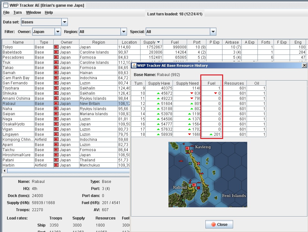308x232 pixels.
Task: Click the Babeldaob supply value 283806
Action: [x=154, y=52]
